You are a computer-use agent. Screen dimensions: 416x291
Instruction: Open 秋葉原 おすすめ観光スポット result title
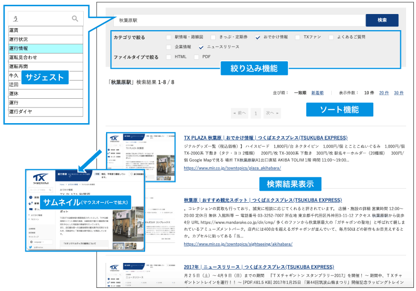pos(263,200)
